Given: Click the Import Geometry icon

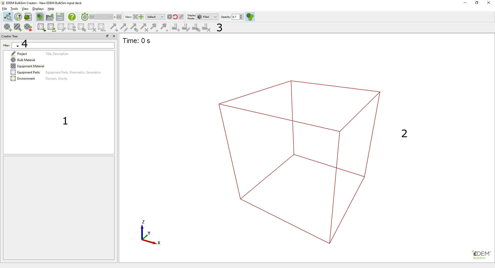Looking at the screenshot, I should (x=52, y=27).
